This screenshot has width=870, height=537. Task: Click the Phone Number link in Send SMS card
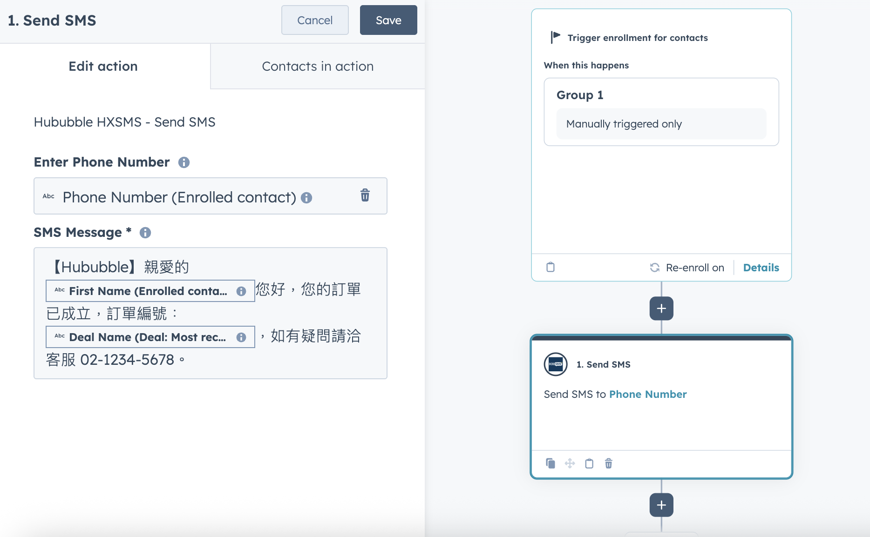648,394
